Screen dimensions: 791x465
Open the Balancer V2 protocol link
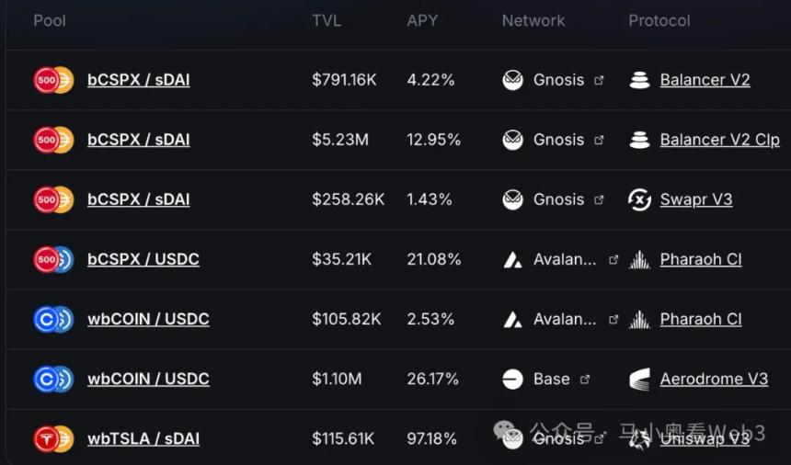[705, 80]
